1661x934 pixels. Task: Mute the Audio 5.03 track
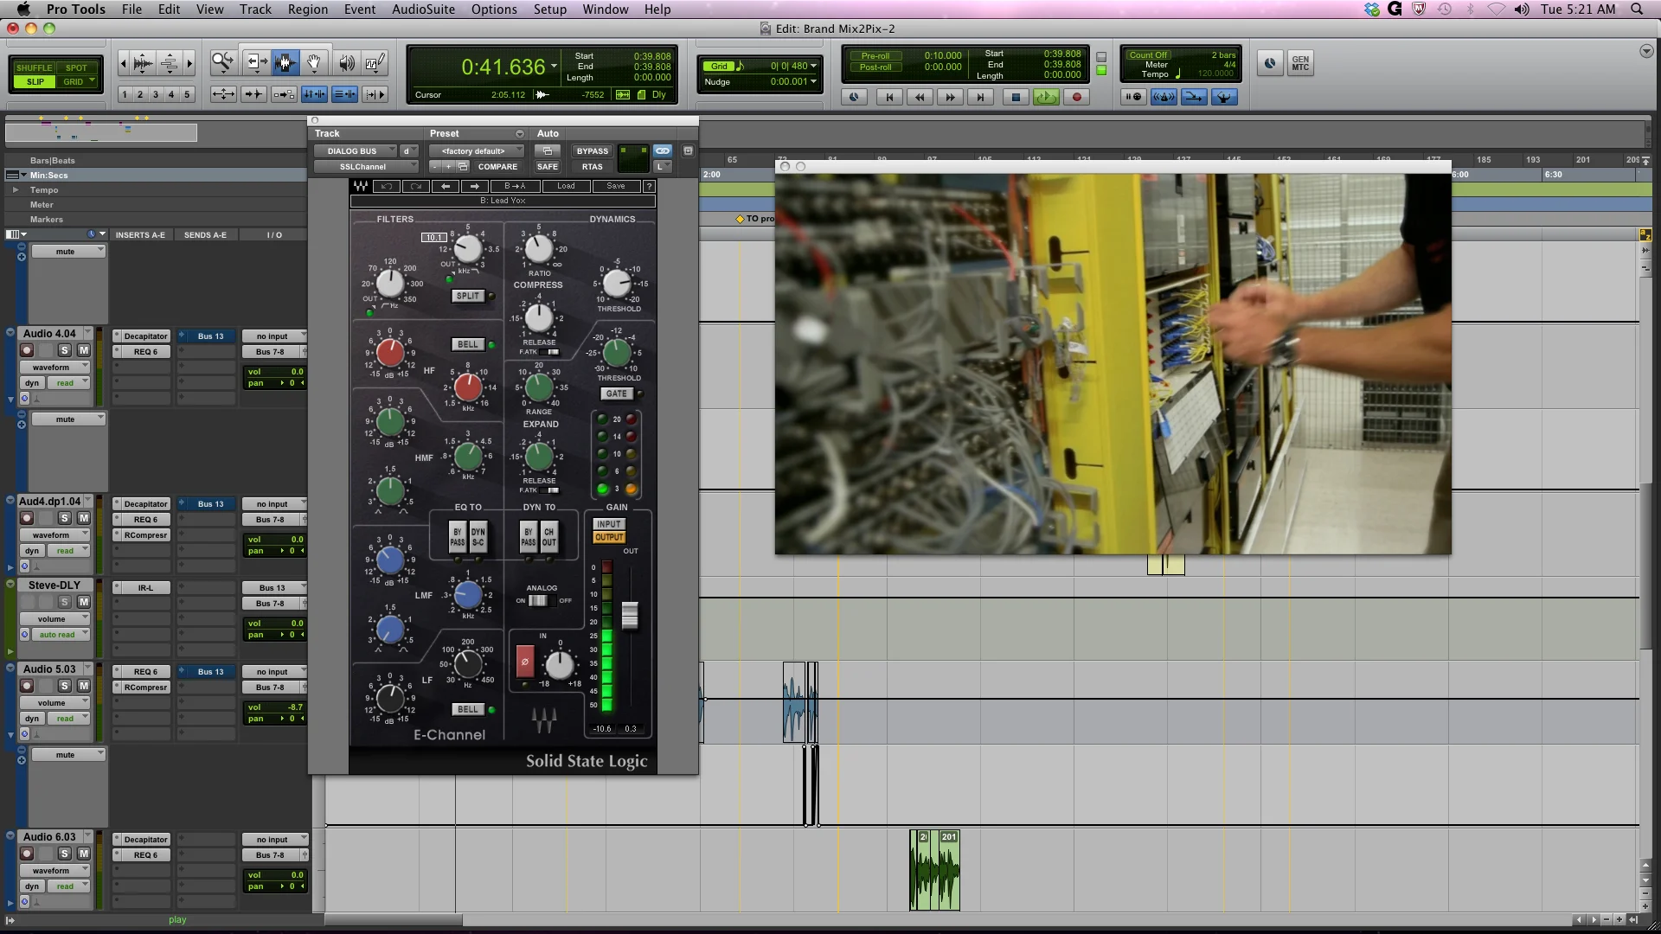click(x=84, y=686)
